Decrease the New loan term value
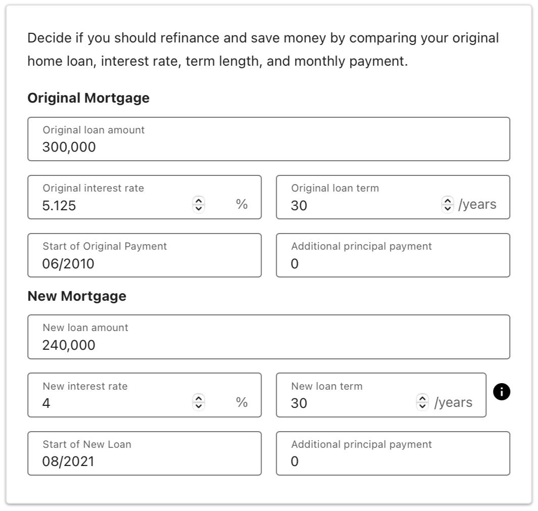This screenshot has width=538, height=511. tap(423, 406)
